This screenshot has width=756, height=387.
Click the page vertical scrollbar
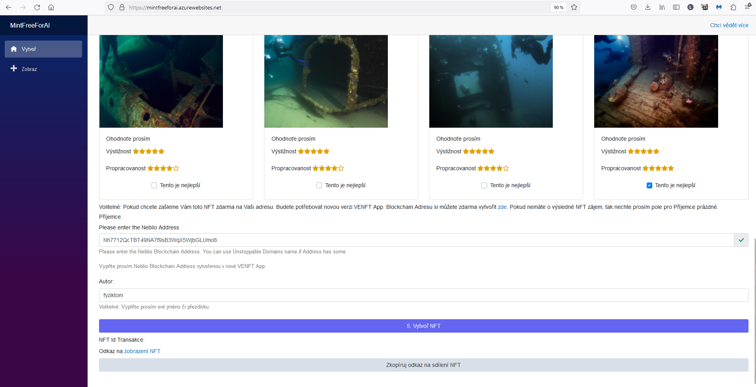coord(754,311)
